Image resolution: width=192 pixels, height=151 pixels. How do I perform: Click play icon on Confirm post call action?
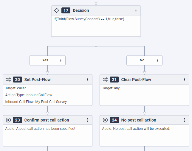(8, 120)
